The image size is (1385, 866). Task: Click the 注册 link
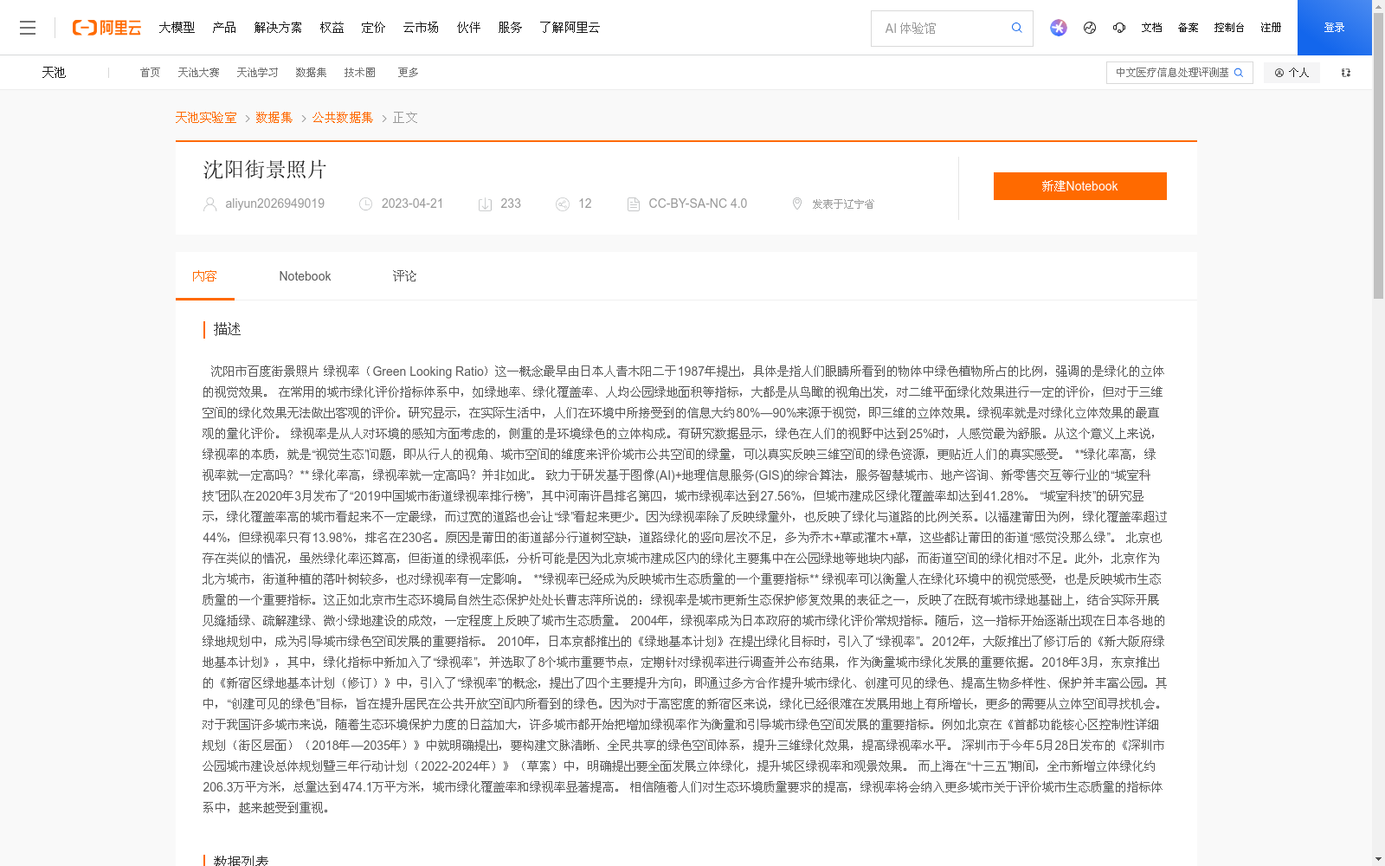point(1271,28)
